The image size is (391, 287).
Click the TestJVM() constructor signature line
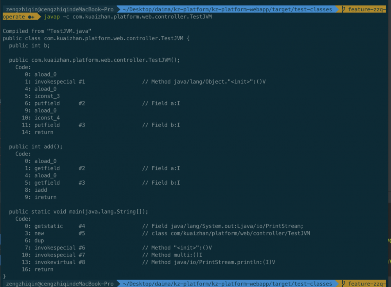click(94, 60)
